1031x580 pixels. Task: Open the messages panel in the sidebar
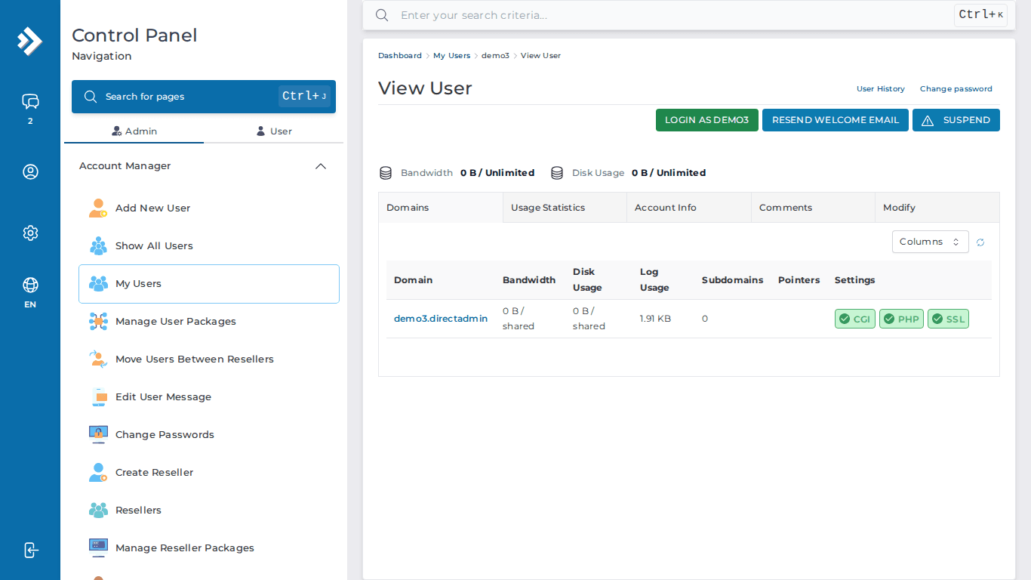30,102
